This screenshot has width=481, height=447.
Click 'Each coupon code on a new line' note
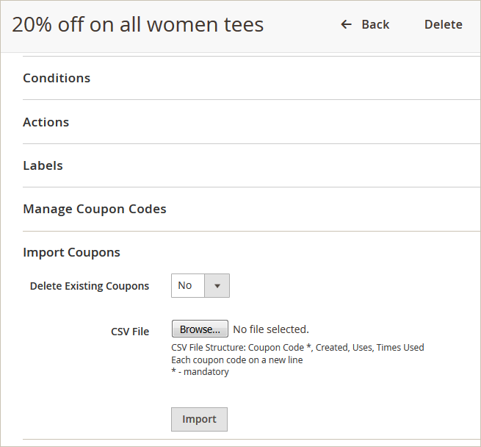click(236, 360)
